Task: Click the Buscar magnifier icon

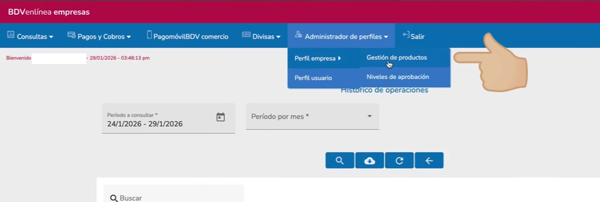Action: pos(114,198)
